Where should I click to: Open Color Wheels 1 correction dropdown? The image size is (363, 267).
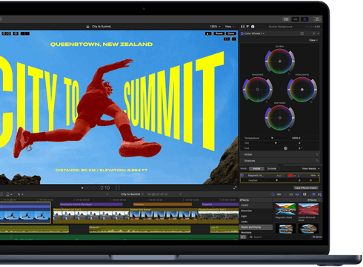(x=254, y=33)
